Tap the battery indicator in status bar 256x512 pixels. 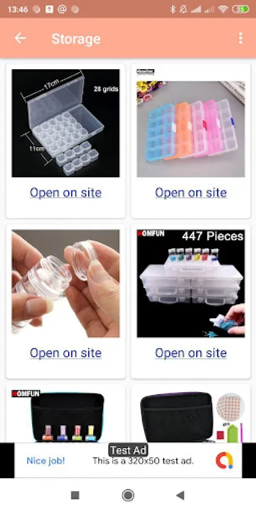point(241,10)
